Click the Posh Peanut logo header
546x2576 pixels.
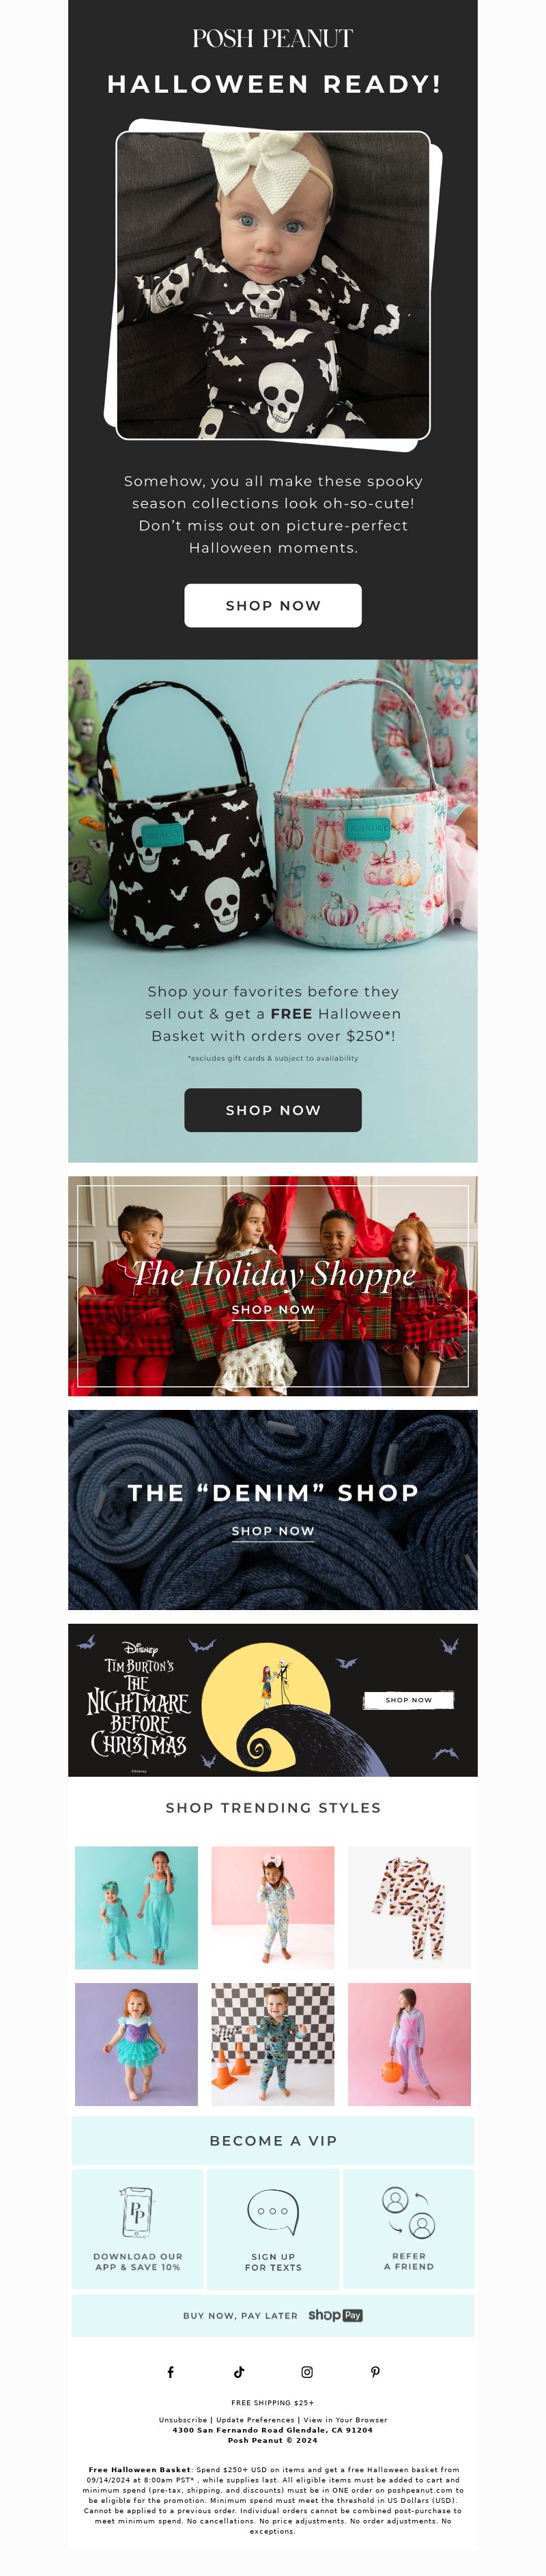[273, 38]
